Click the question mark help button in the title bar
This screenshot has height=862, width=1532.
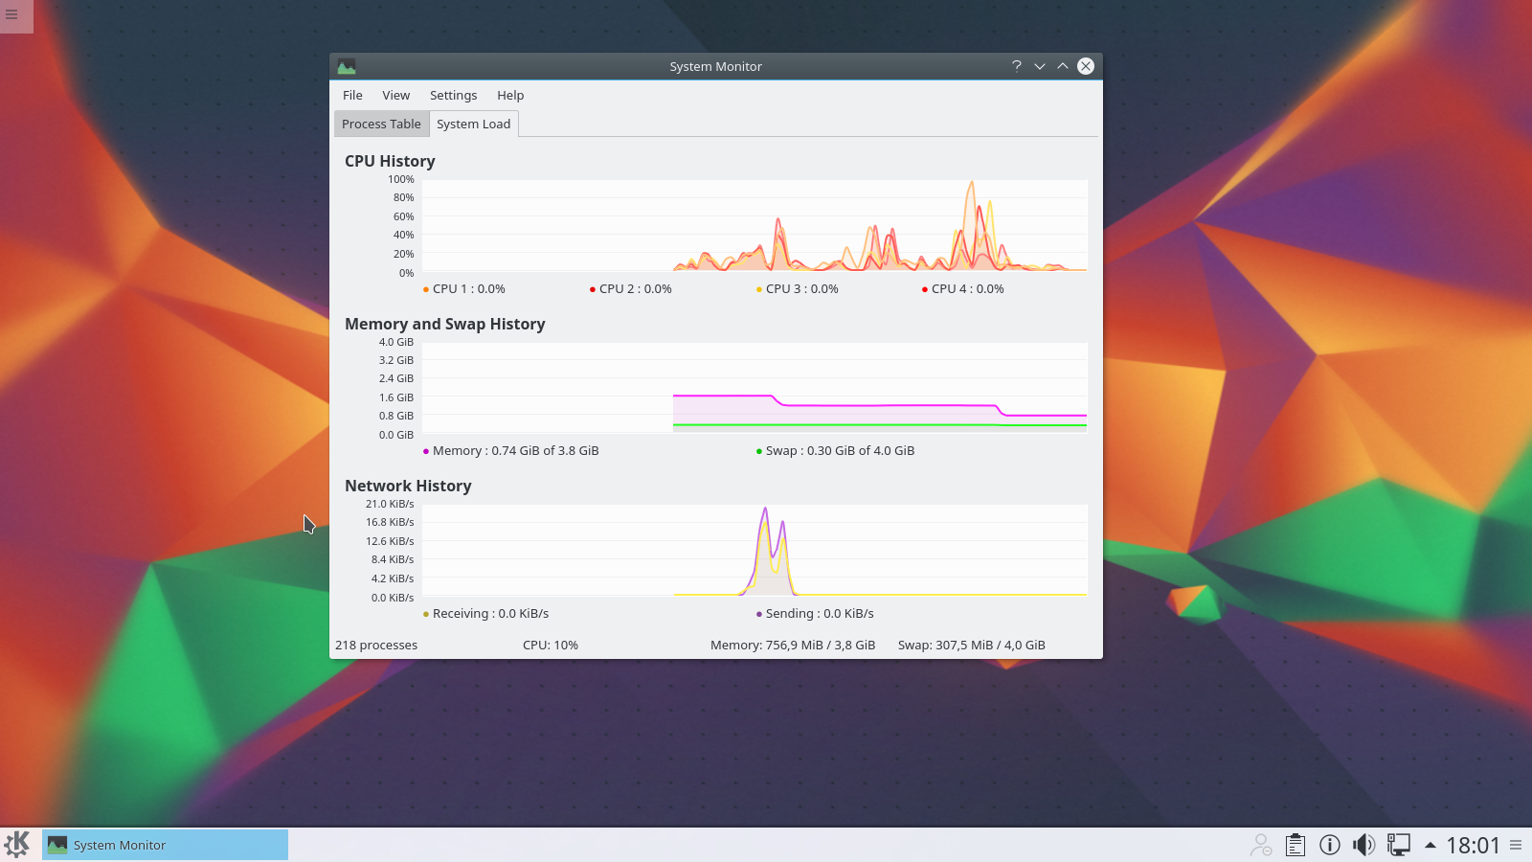[1017, 66]
